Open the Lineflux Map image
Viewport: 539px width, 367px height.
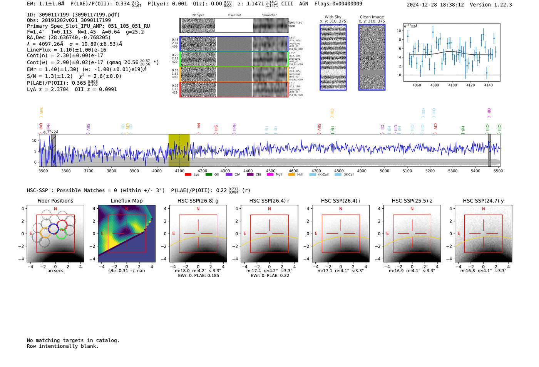[127, 234]
